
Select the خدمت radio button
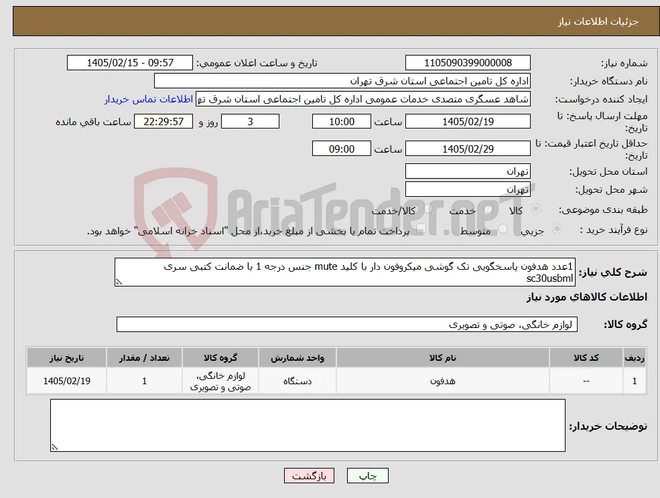pos(488,209)
